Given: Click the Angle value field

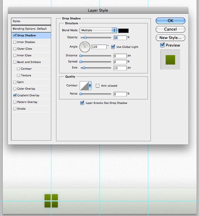Looking at the screenshot, I should click(x=99, y=47).
